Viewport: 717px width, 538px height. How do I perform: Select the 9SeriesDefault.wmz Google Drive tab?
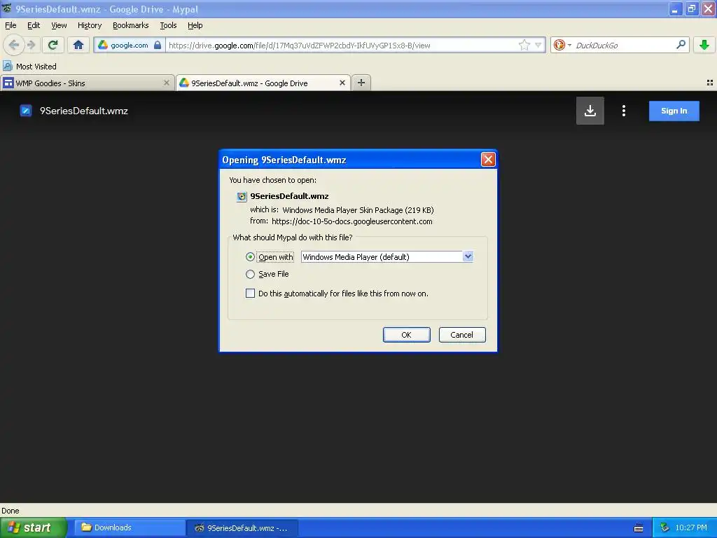(x=263, y=83)
